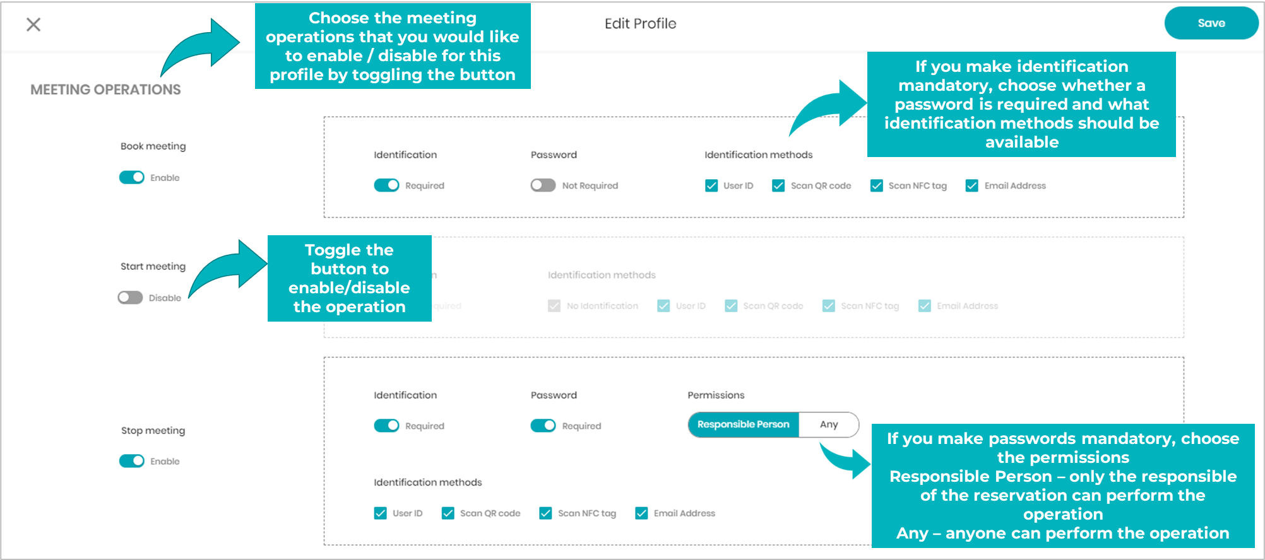The width and height of the screenshot is (1265, 560).
Task: Uncheck User ID for Book meeting identification
Action: [x=711, y=185]
